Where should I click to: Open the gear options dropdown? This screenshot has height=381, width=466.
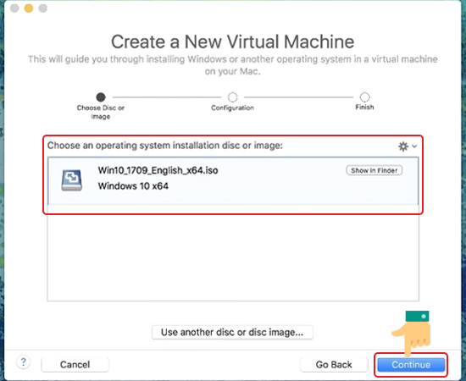point(408,146)
